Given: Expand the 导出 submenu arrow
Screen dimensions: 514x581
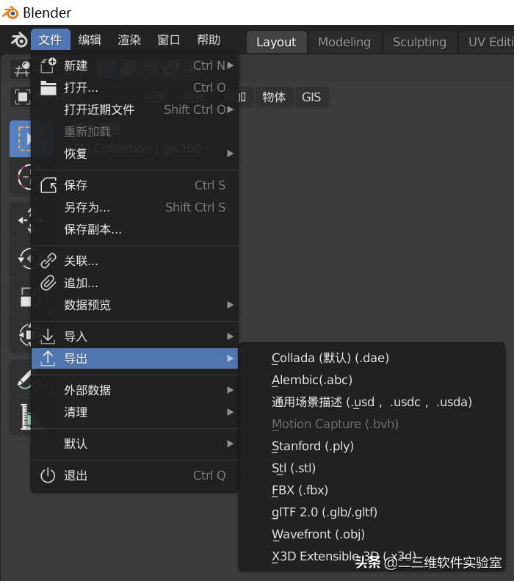Looking at the screenshot, I should point(231,358).
